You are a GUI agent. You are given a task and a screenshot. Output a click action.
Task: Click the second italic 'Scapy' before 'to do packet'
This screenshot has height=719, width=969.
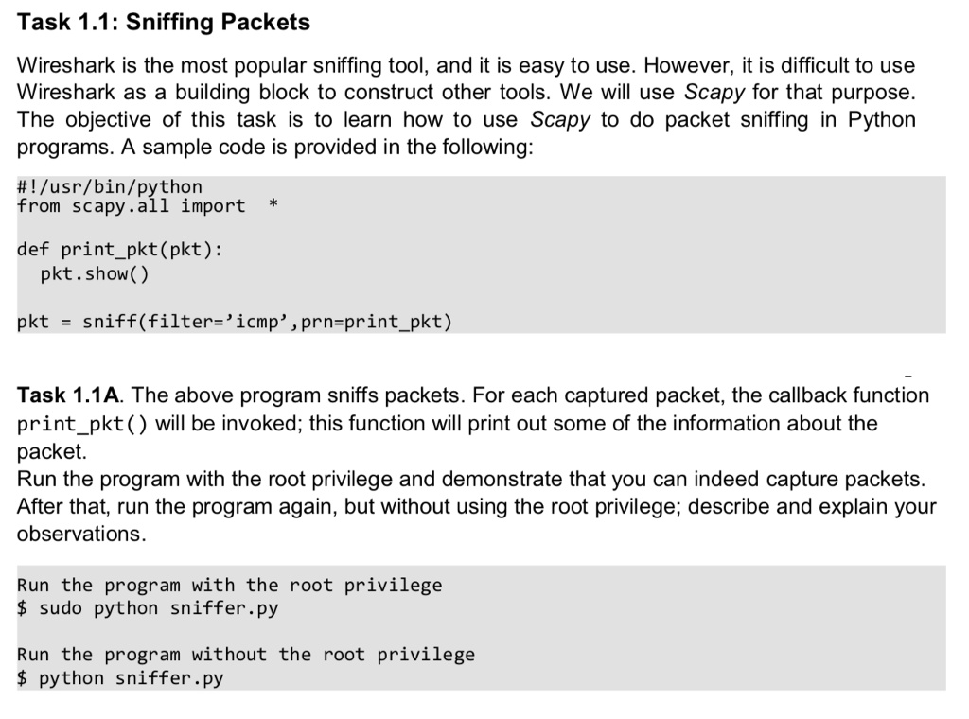[x=560, y=119]
